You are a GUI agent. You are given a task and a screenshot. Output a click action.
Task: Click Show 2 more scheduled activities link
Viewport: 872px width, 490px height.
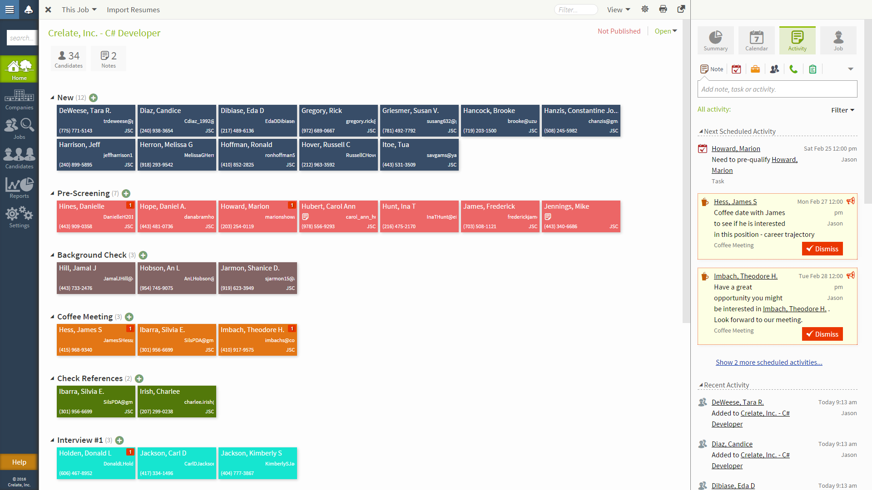[x=769, y=362]
